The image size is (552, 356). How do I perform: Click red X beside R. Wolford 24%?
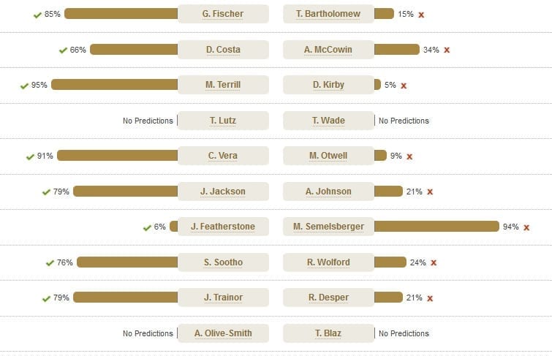[x=434, y=262]
